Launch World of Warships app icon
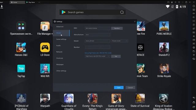This screenshot has height=110, width=196. click(21, 98)
